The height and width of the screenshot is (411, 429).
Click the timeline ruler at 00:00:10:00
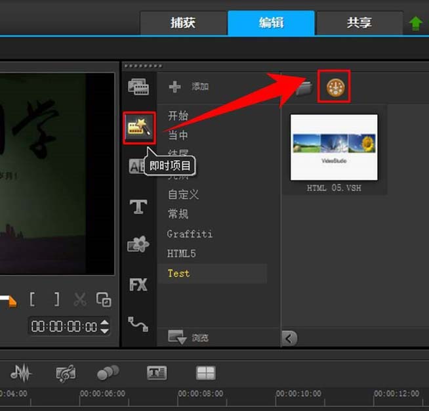pyautogui.click(x=298, y=394)
